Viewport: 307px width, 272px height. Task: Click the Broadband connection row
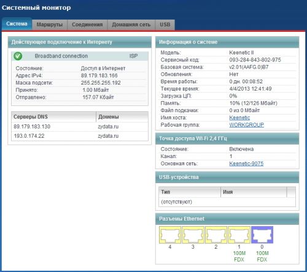click(80, 56)
